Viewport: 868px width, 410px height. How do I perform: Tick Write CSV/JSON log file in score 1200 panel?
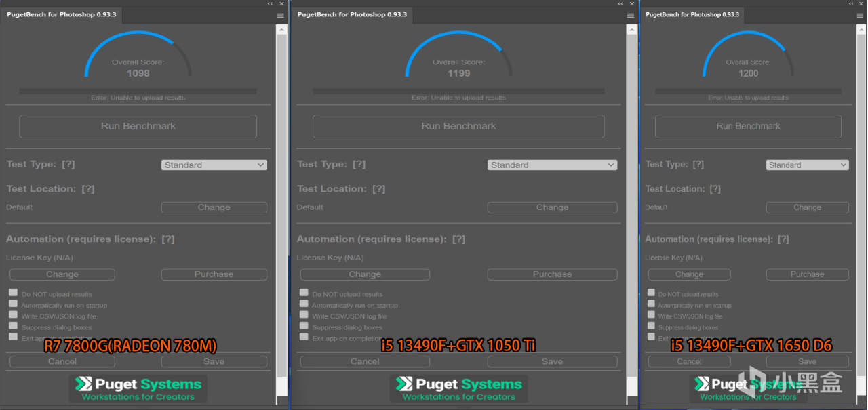tap(651, 314)
